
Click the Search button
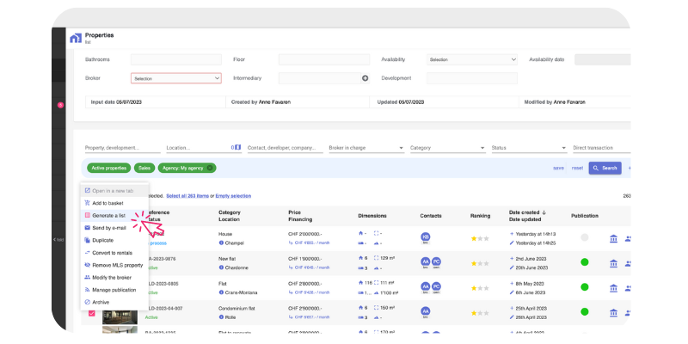pos(605,168)
